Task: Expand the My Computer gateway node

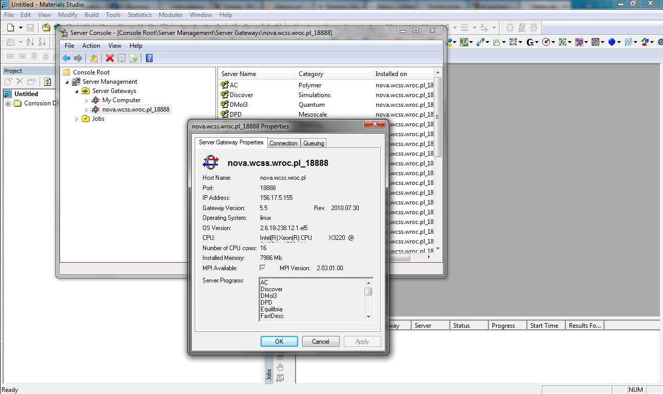Action: coord(87,101)
